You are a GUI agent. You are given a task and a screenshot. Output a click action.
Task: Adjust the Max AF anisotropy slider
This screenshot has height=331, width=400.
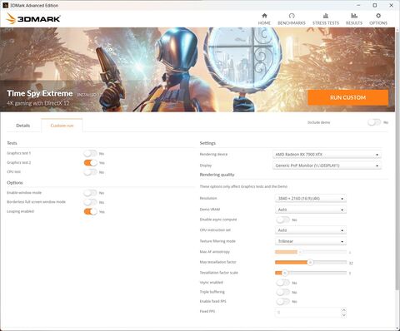pos(311,252)
